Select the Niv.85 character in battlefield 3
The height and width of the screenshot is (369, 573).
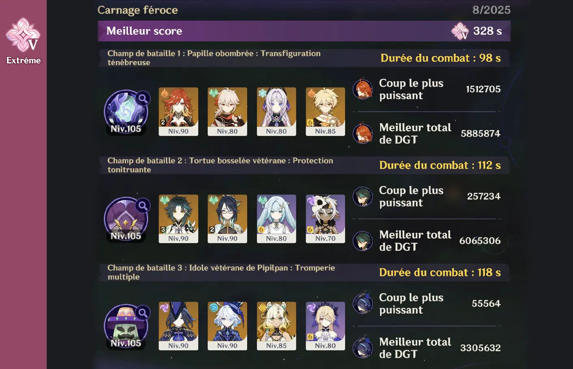276,326
